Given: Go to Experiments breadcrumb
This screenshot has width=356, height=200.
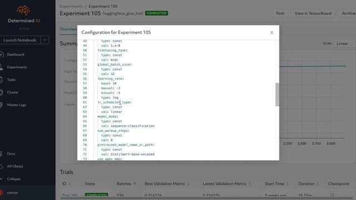Looking at the screenshot, I should pos(71,6).
